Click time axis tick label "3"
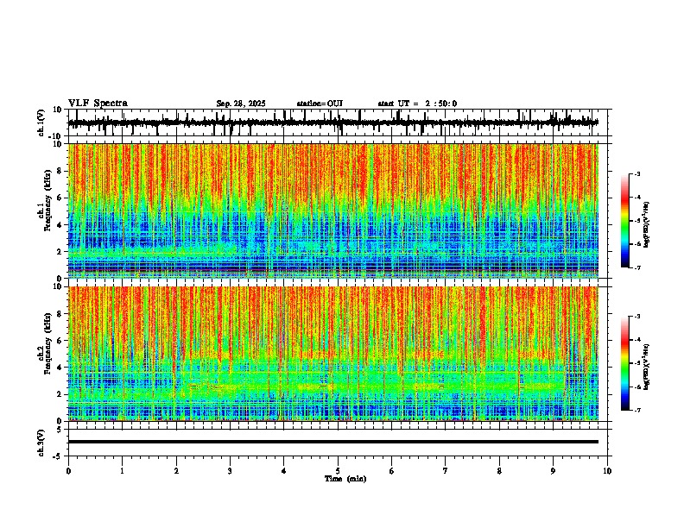Image resolution: width=684 pixels, height=528 pixels. (230, 471)
